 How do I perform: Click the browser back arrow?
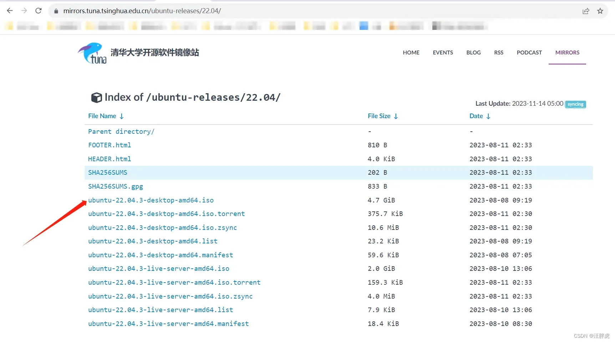(10, 11)
